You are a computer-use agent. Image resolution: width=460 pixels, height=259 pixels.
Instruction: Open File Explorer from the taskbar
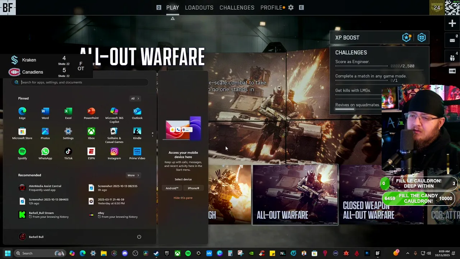103,253
